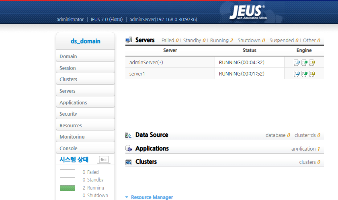Click the 0 Failed system status text

click(x=90, y=172)
